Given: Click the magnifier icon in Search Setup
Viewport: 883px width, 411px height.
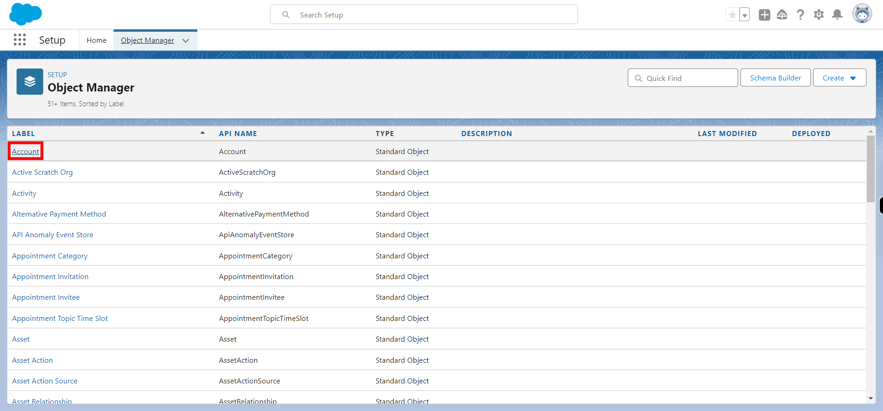Looking at the screenshot, I should click(286, 15).
